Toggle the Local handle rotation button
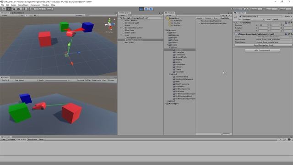 [49, 9]
